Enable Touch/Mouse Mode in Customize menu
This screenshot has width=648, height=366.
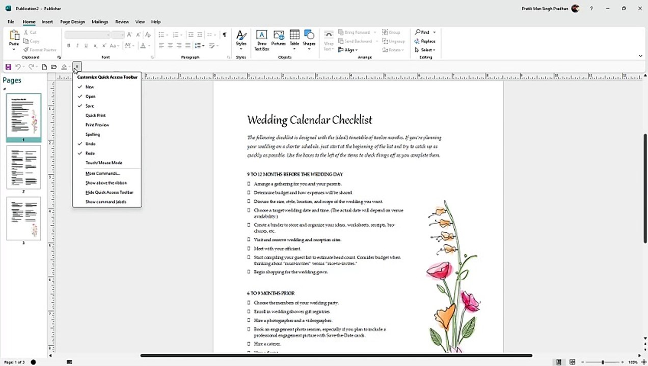[107, 163]
